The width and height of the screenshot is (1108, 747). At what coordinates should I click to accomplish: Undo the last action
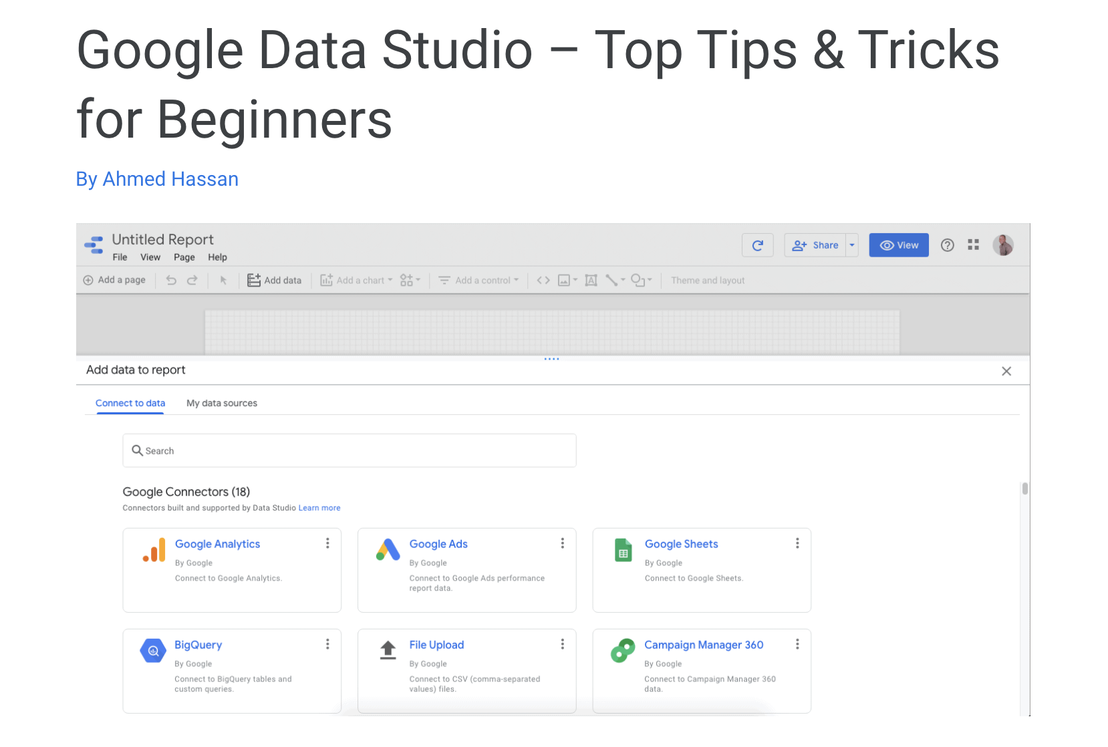coord(171,280)
